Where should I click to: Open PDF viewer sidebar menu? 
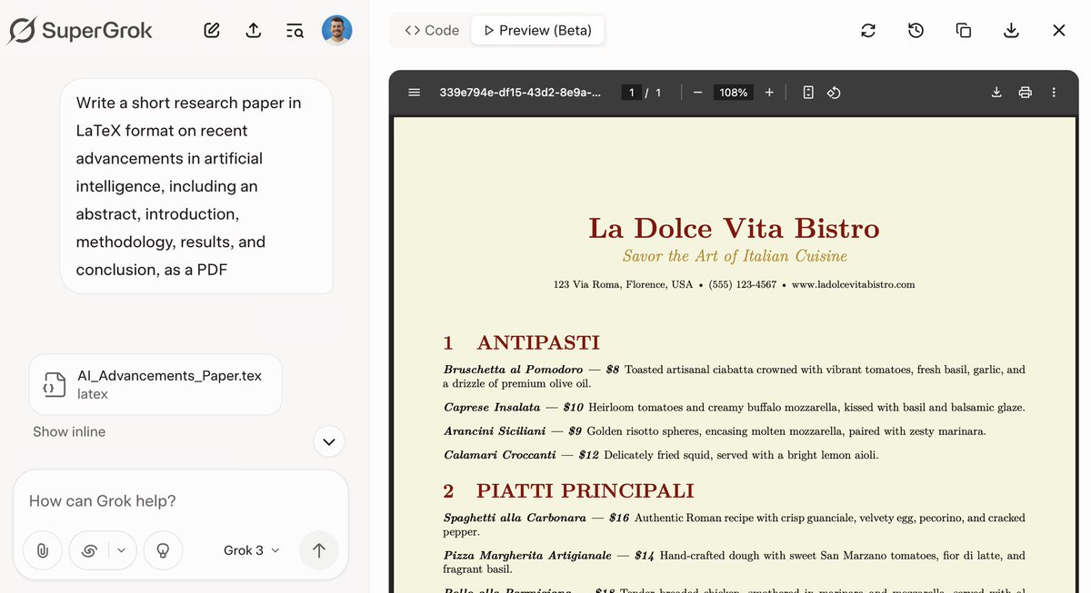pyautogui.click(x=415, y=92)
